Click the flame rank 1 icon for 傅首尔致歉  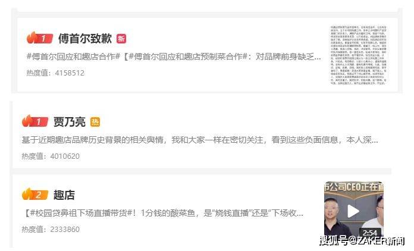click(x=40, y=38)
